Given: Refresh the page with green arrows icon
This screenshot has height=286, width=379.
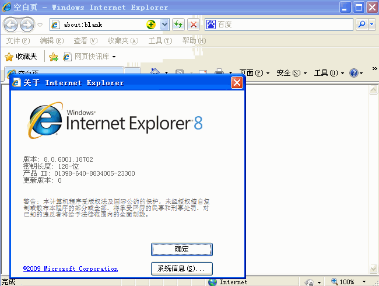Looking at the screenshot, I should [178, 25].
